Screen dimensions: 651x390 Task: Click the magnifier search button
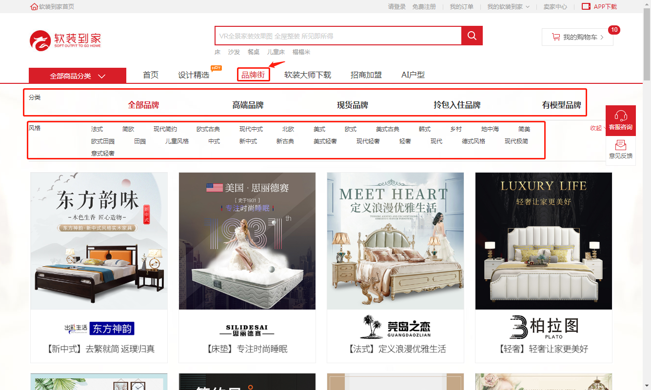472,36
